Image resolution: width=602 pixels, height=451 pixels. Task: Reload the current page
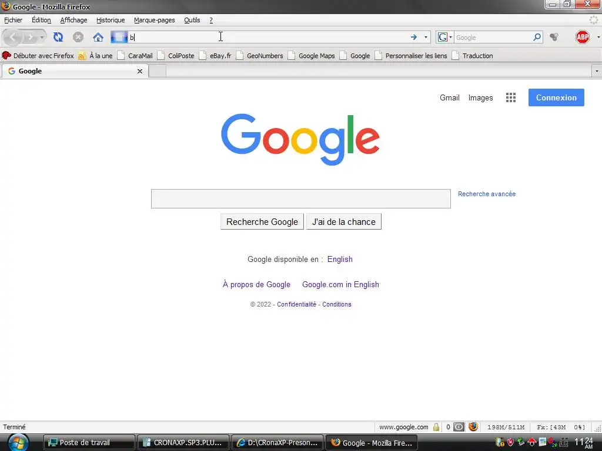(x=58, y=37)
